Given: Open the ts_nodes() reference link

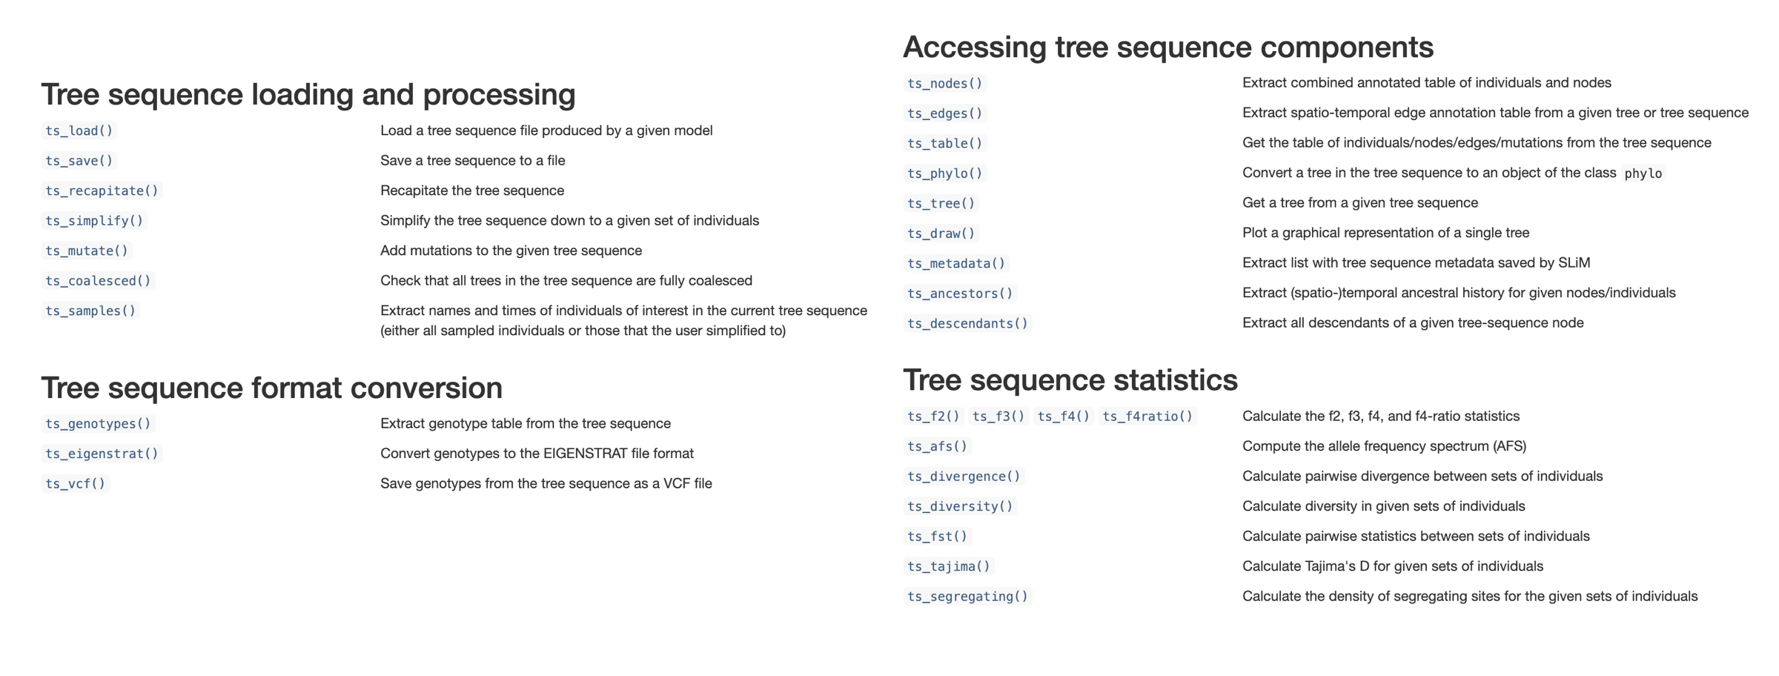Looking at the screenshot, I should click(945, 83).
